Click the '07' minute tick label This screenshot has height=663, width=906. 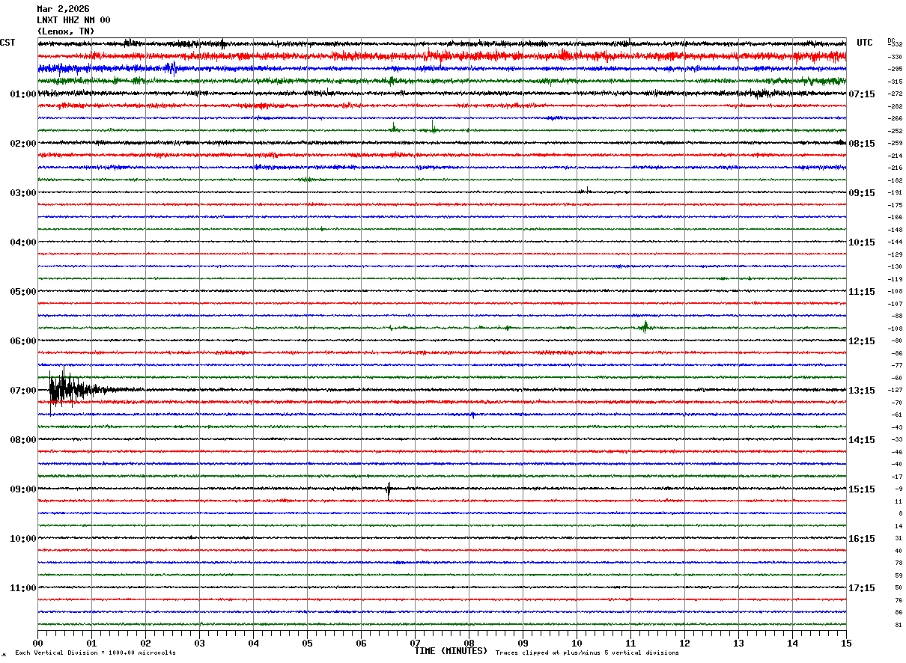tap(415, 643)
